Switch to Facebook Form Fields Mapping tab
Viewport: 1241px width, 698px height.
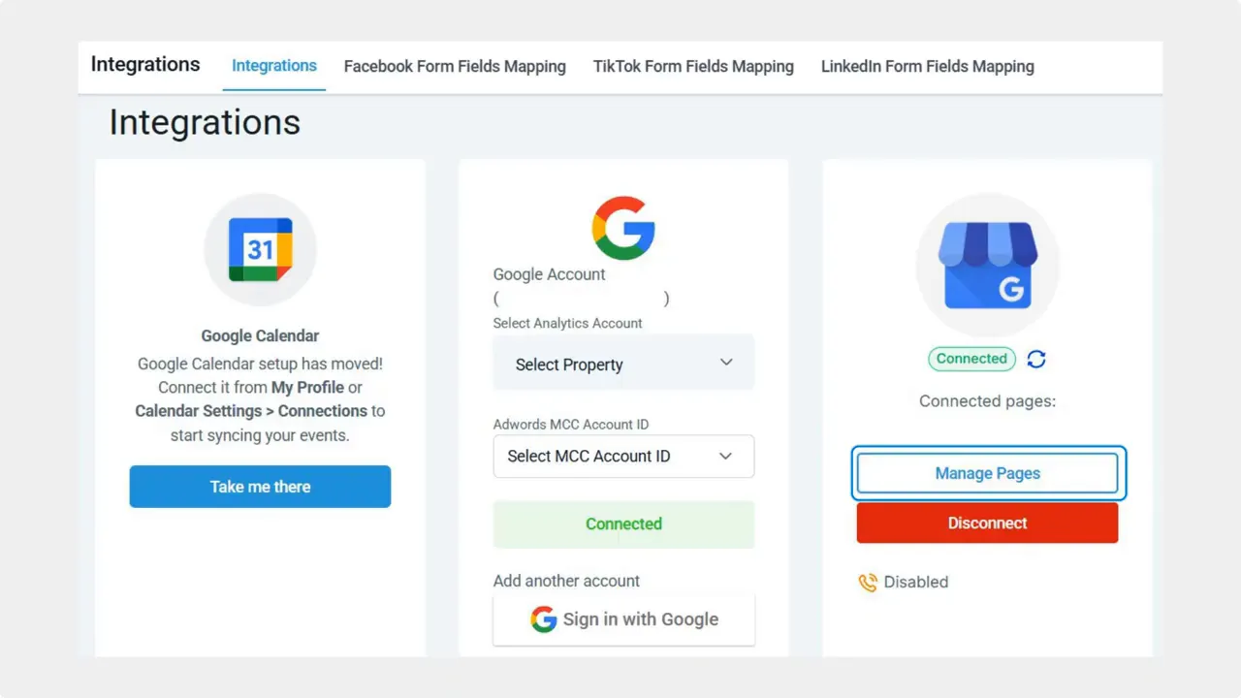[455, 66]
